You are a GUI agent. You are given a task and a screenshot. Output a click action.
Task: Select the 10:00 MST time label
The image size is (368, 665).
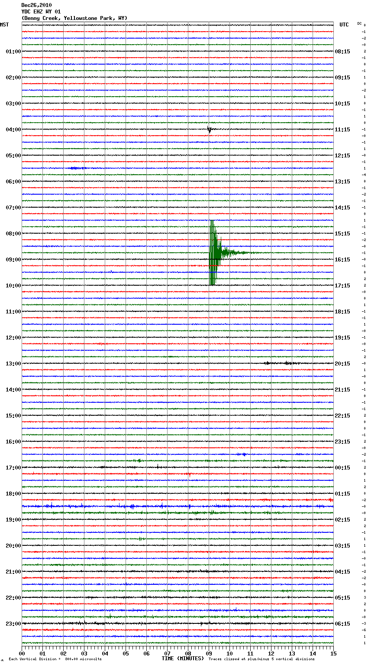point(13,286)
